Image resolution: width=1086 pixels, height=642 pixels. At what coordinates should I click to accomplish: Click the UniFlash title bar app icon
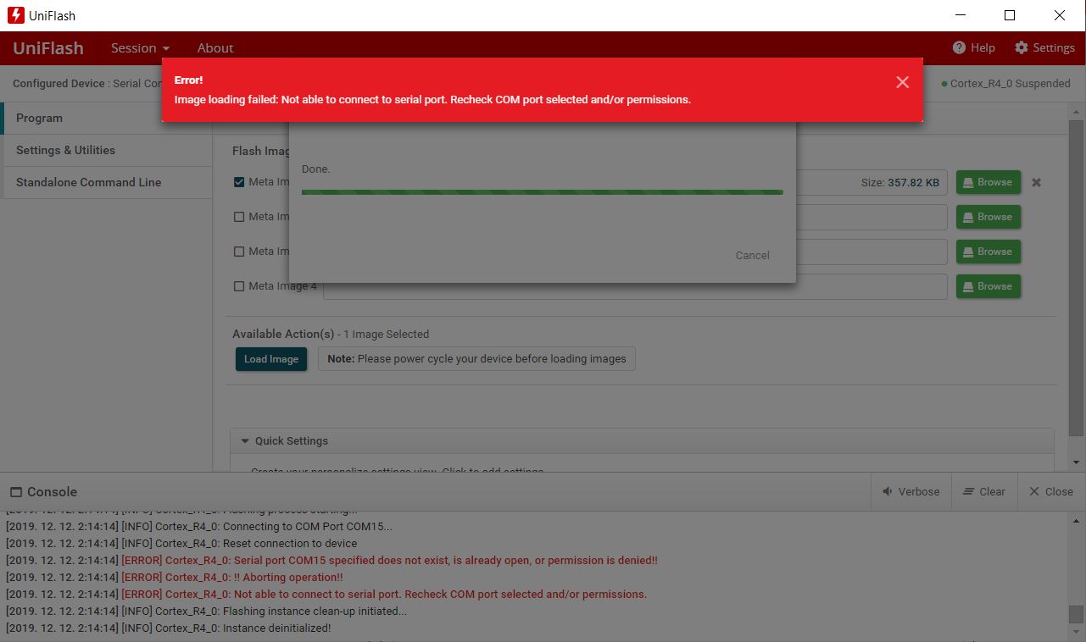tap(15, 15)
